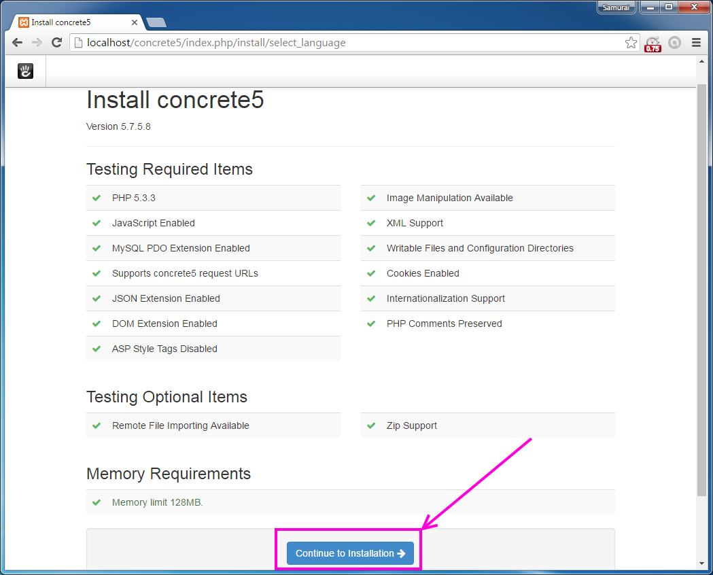
Task: Click the checkmark next to PHP 5.3.3
Action: point(97,198)
